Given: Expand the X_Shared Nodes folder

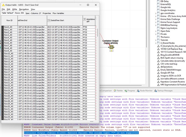Looking at the screenshot, I should (x=156, y=43).
